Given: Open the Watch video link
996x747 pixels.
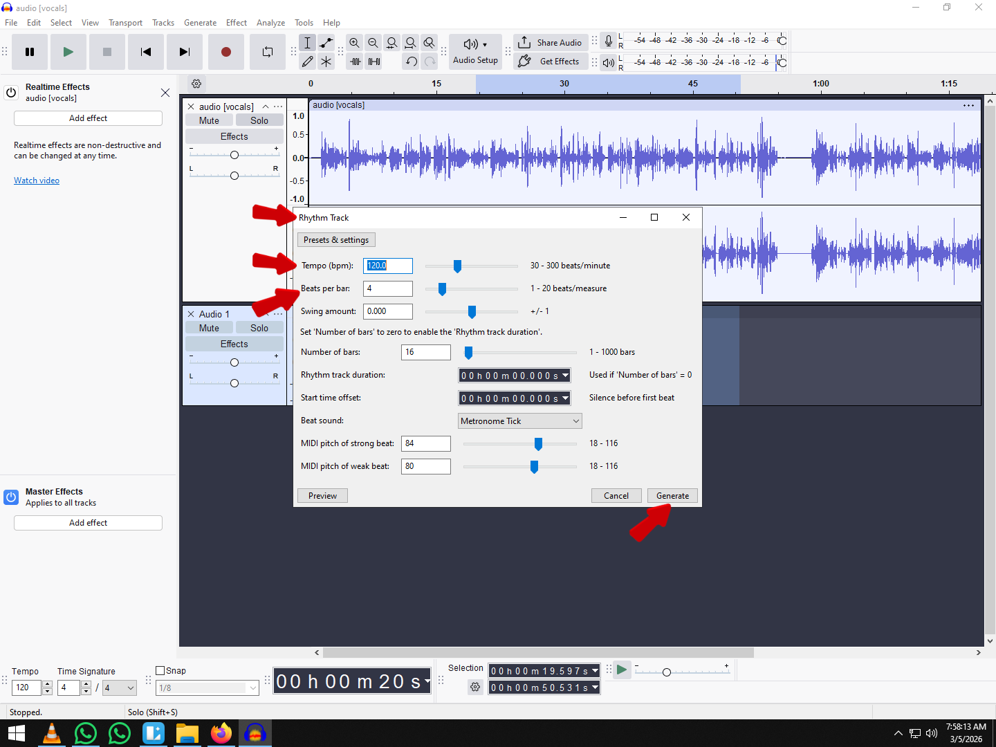Looking at the screenshot, I should coord(37,181).
